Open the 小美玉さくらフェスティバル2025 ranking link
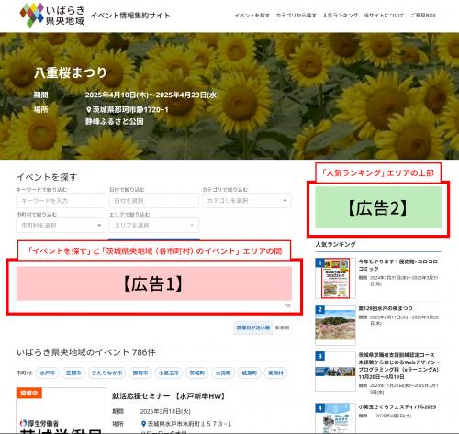 point(397,407)
